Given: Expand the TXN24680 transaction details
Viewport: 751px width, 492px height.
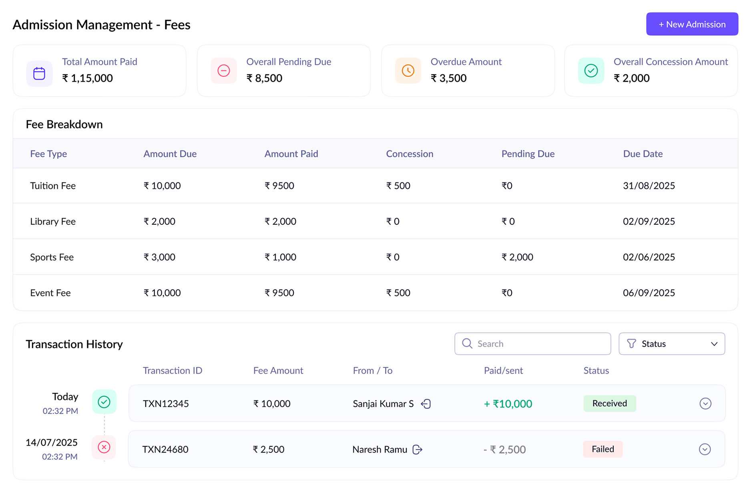Looking at the screenshot, I should (705, 449).
